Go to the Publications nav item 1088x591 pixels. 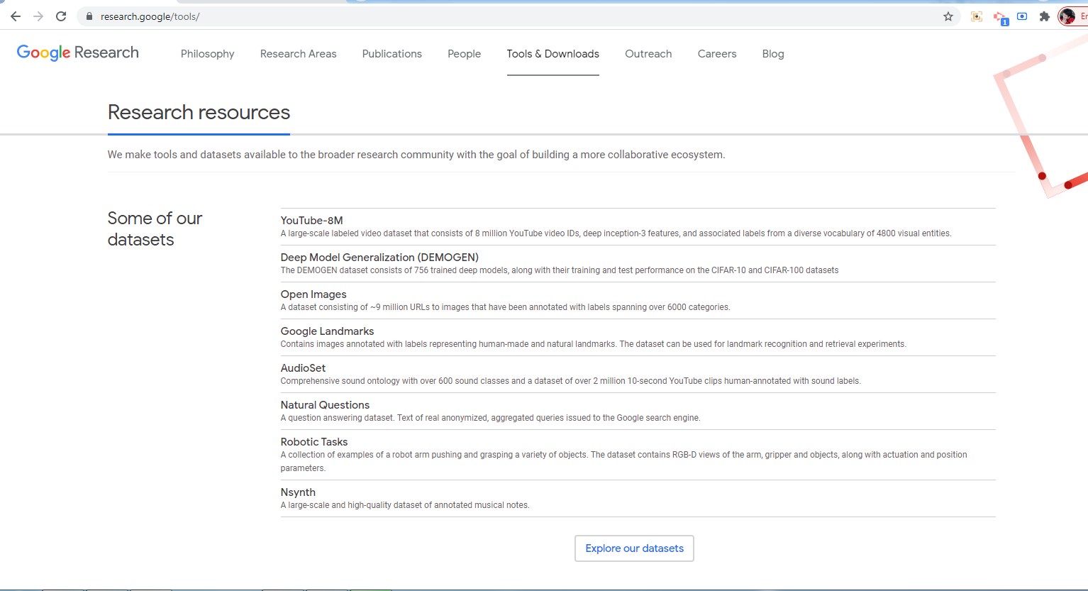(392, 54)
